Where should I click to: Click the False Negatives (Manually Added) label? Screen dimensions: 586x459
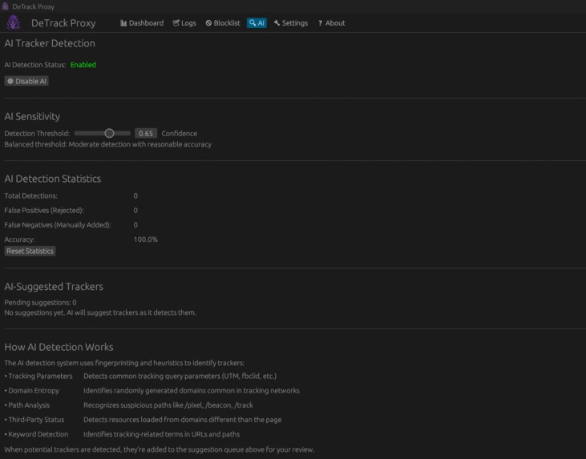[58, 225]
